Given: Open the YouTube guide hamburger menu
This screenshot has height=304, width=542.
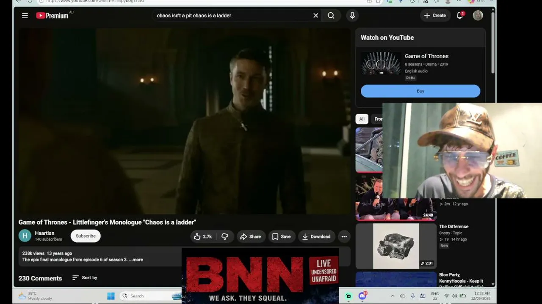Looking at the screenshot, I should click(x=25, y=16).
